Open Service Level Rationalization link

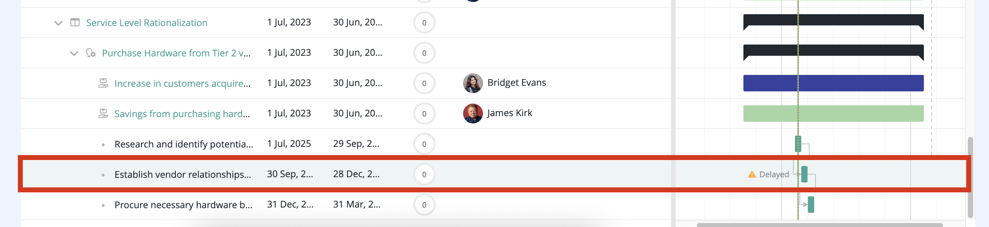pos(147,23)
